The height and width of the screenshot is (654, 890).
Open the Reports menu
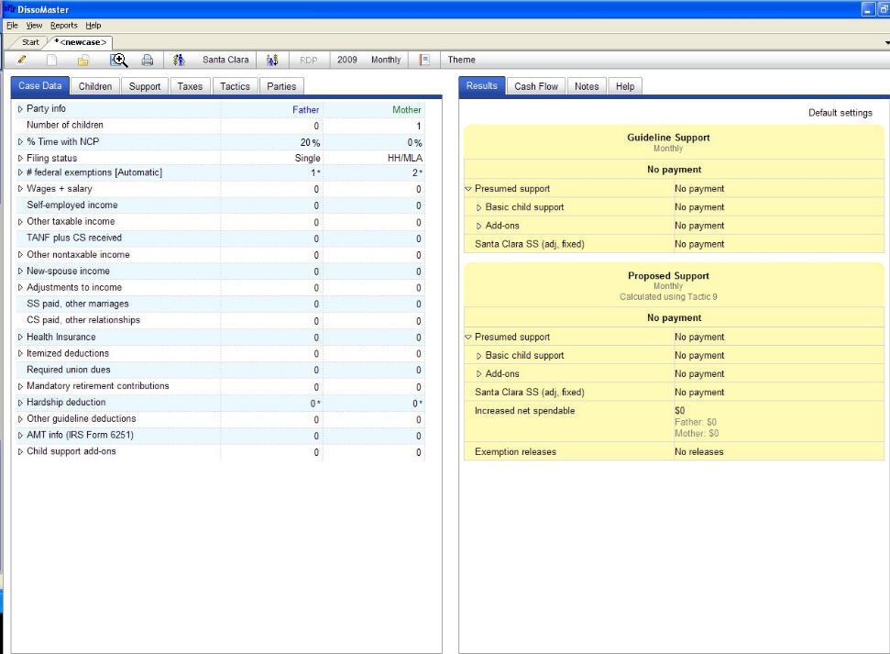pos(63,26)
